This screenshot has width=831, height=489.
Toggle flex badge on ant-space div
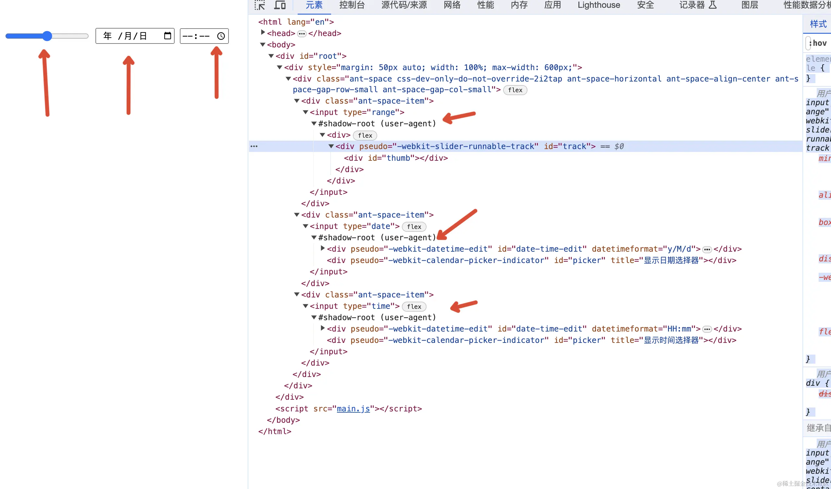(x=515, y=90)
